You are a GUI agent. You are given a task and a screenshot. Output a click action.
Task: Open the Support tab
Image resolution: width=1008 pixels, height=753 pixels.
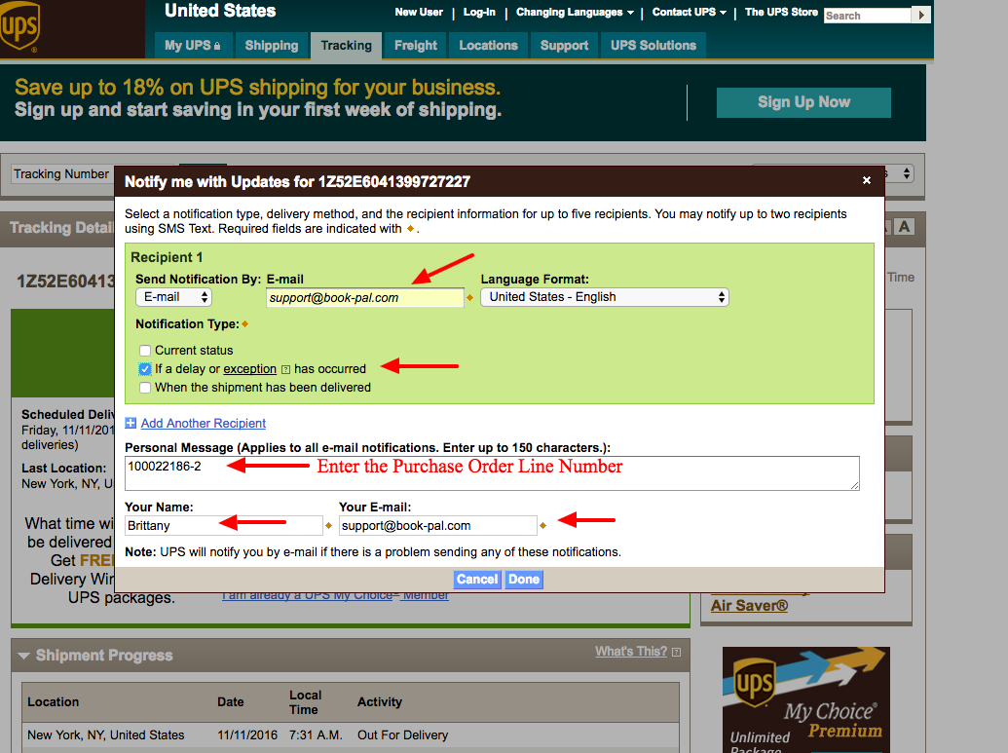point(565,46)
